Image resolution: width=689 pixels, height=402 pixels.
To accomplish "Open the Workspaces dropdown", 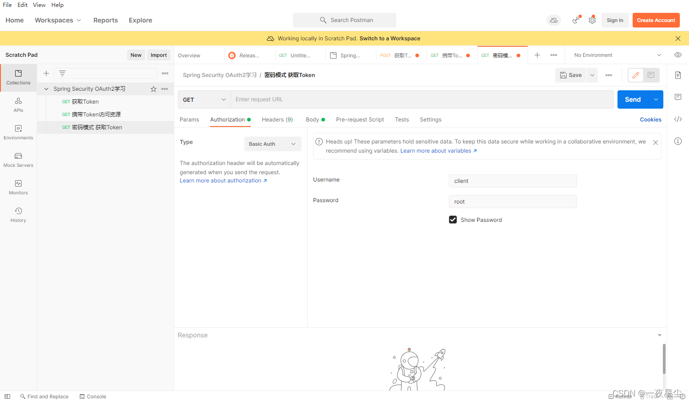I will pos(58,20).
